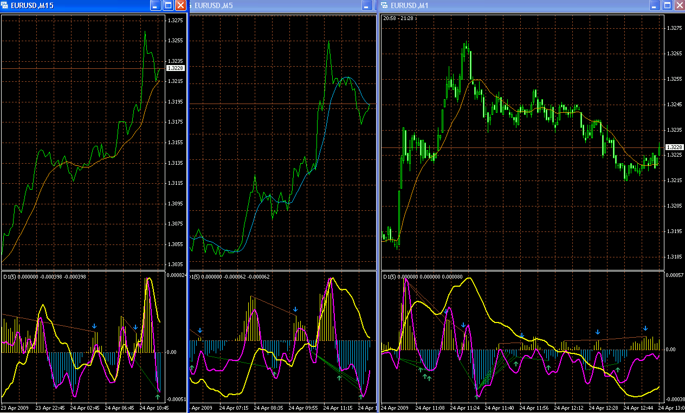
Task: Click the '24 Apr 02:45' time label in M15
Action: (85, 408)
